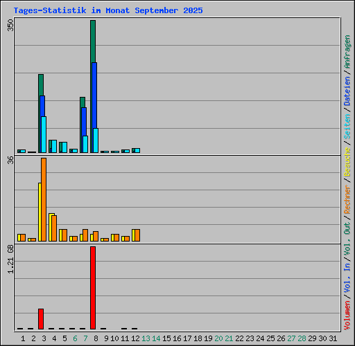The height and width of the screenshot is (346, 355).
Task: Click the green day 28 axis label
Action: click(x=302, y=338)
